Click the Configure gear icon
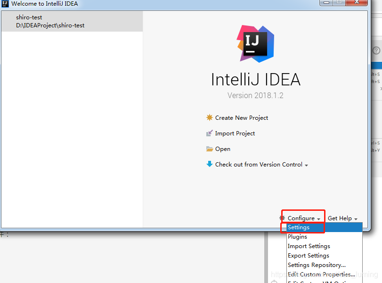Screen dimensions: 382x283 [x=282, y=218]
